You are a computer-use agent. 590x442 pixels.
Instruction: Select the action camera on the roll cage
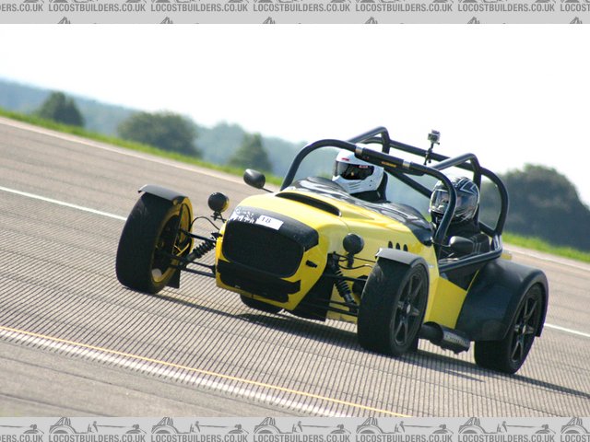tap(433, 138)
